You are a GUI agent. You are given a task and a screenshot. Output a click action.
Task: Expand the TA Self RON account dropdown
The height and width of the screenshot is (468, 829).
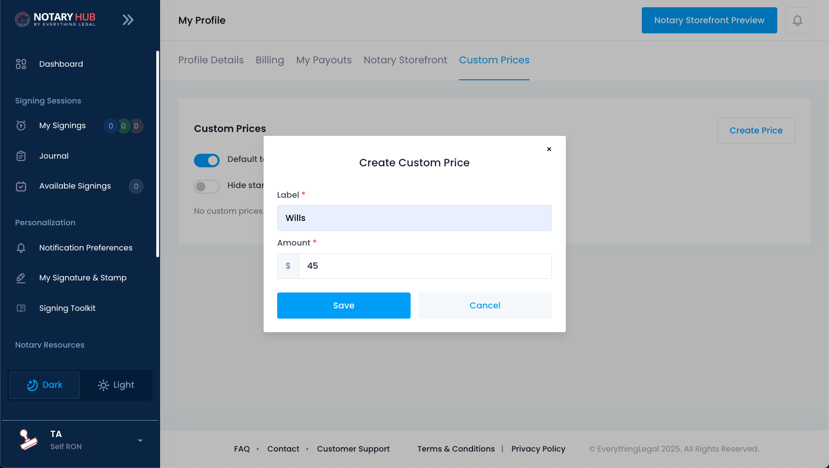(140, 440)
